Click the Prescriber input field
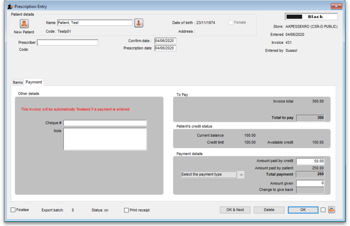 click(x=68, y=42)
